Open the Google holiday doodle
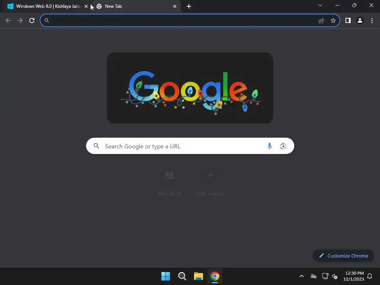The height and width of the screenshot is (285, 380). (x=190, y=88)
